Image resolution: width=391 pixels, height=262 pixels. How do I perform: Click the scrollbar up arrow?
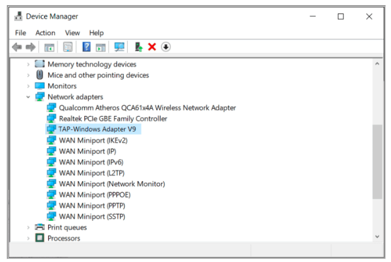point(377,64)
